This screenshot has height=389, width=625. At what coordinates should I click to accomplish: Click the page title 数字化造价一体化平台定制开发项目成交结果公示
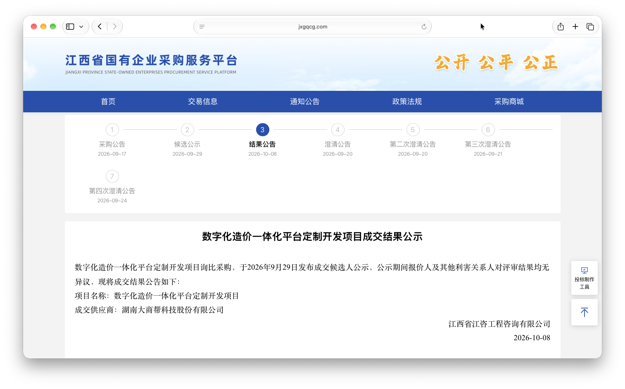pyautogui.click(x=312, y=237)
